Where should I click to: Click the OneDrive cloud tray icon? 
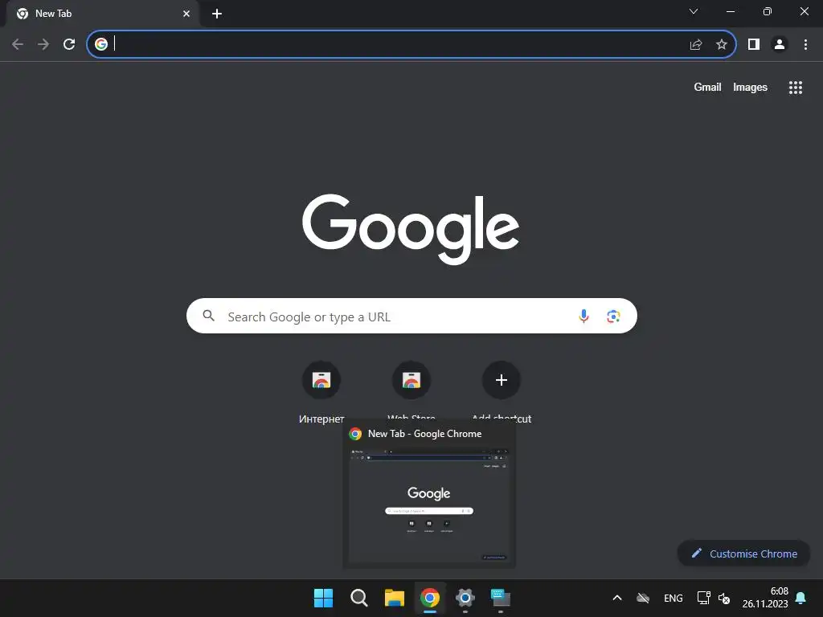point(643,598)
